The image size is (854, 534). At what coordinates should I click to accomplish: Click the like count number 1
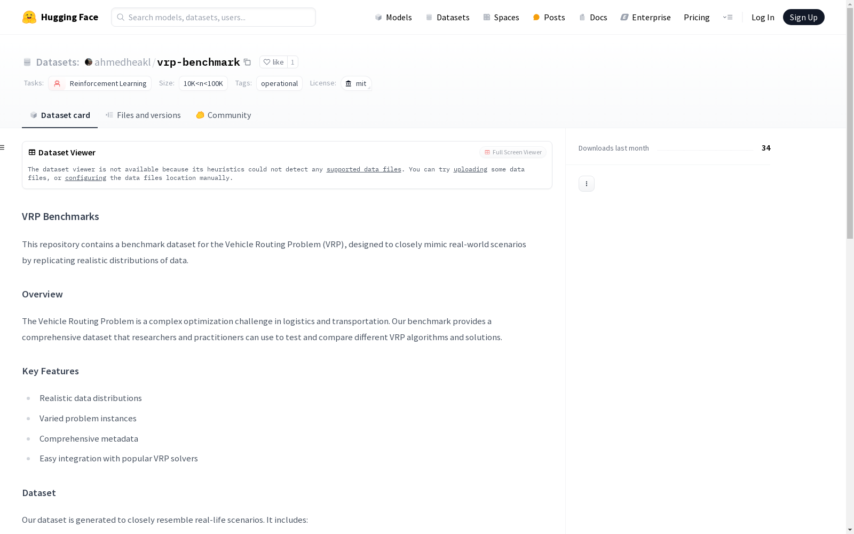292,62
